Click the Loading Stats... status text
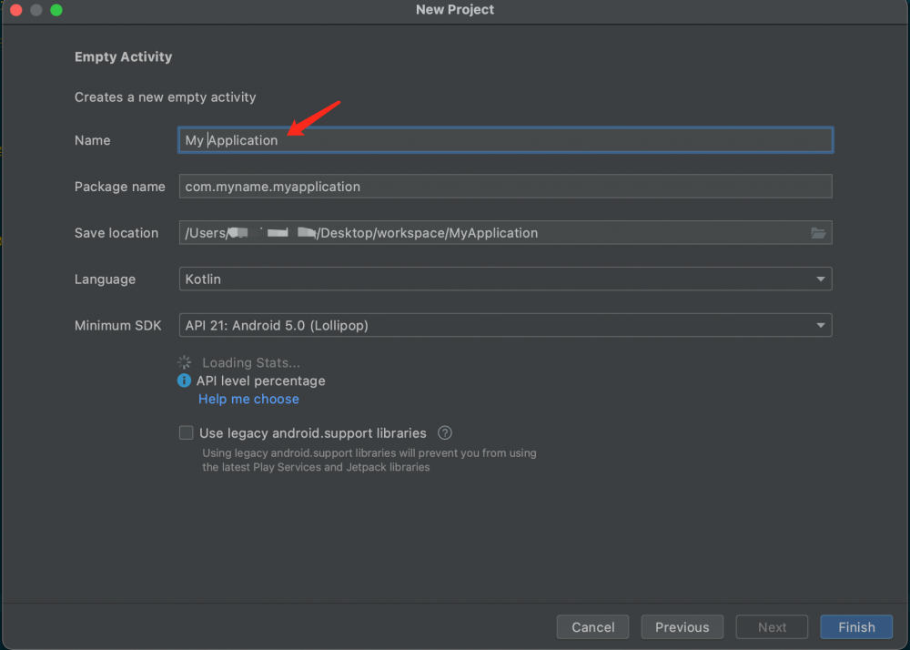910x650 pixels. 251,362
